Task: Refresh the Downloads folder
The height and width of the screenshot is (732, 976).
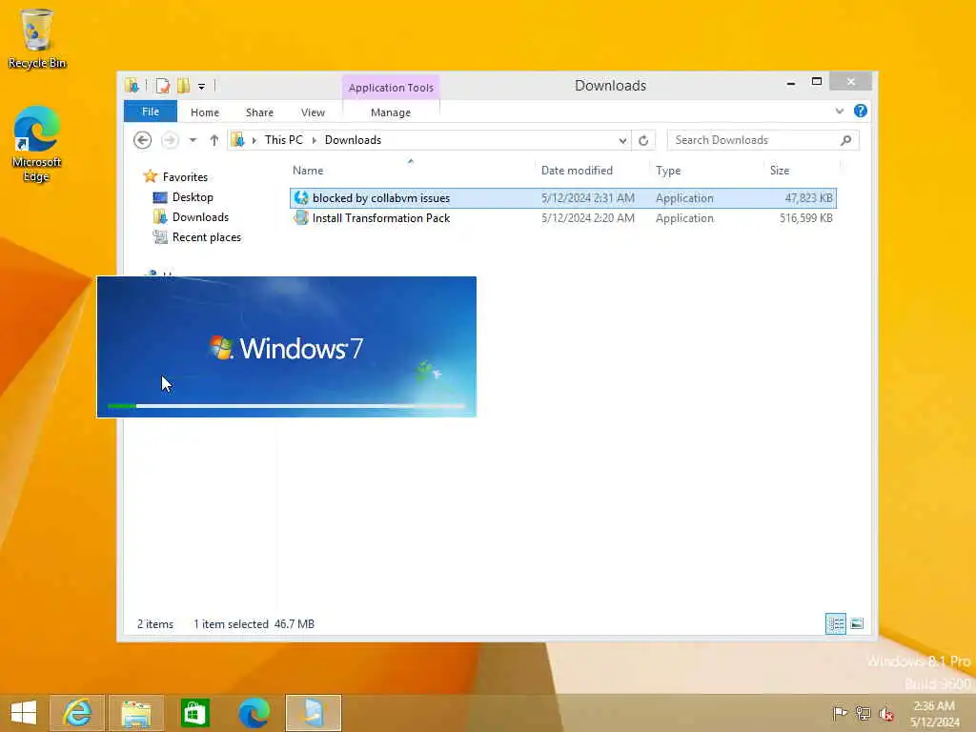Action: point(643,140)
